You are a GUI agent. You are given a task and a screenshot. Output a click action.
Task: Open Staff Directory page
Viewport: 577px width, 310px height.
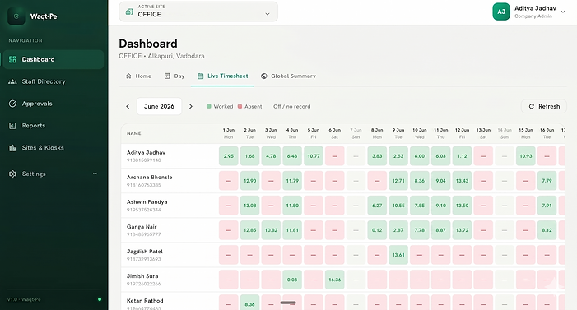pyautogui.click(x=54, y=81)
